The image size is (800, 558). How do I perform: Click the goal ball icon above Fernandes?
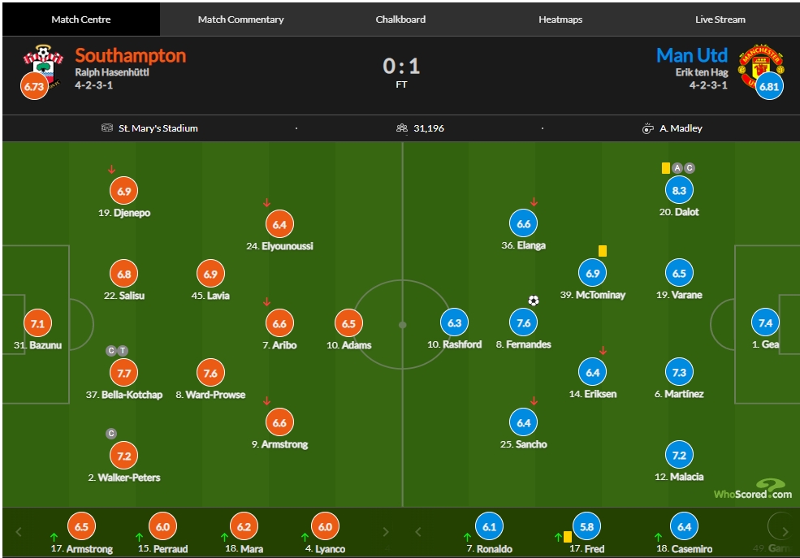[533, 301]
